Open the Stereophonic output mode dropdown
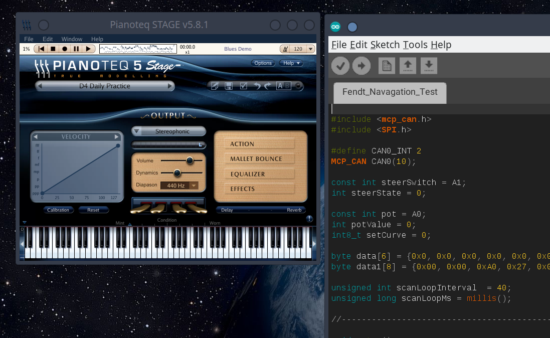 click(x=169, y=131)
